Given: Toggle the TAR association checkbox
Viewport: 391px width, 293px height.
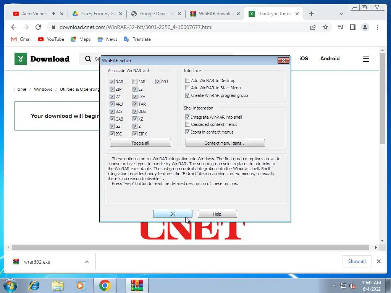Looking at the screenshot, I should (x=135, y=104).
